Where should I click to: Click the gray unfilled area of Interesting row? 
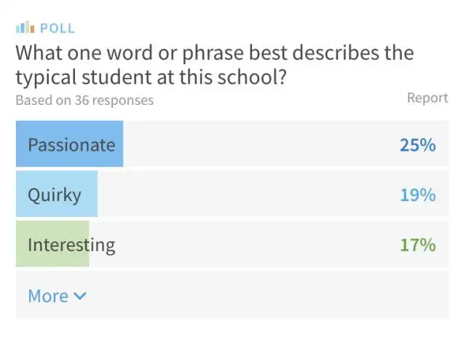point(248,245)
